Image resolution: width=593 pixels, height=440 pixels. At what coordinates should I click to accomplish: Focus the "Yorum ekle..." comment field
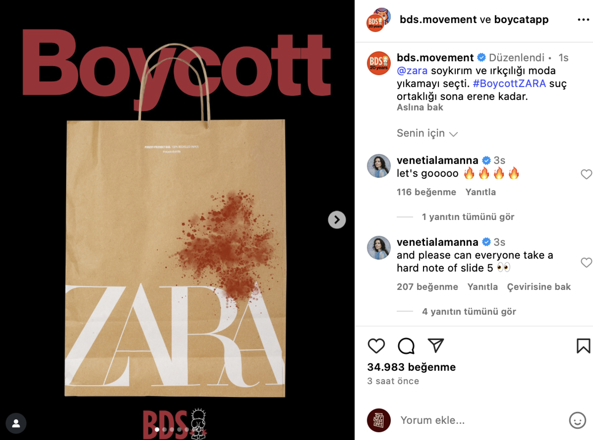tap(480, 420)
